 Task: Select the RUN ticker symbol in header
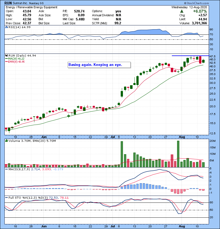tap(8, 3)
